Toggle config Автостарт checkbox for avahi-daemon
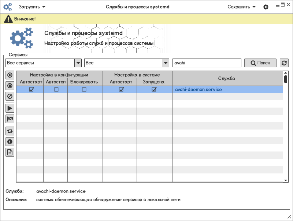This screenshot has height=221, width=293. [x=31, y=90]
